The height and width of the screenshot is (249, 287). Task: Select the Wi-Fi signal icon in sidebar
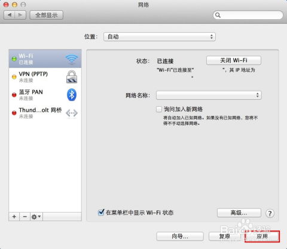click(72, 59)
